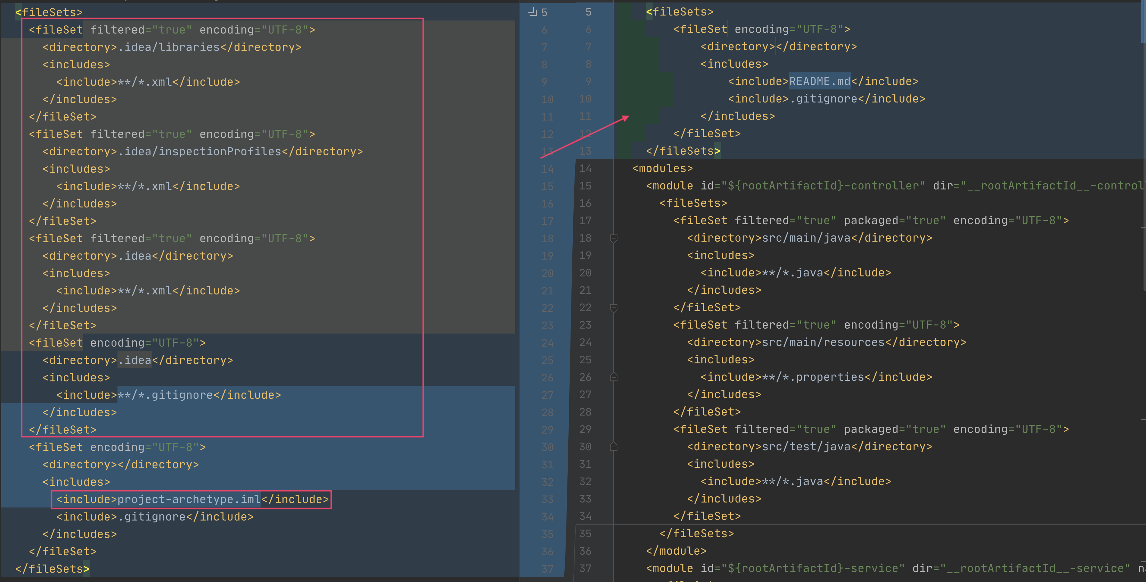Click the src/main/resources directory line
Screen dimensions: 1146x582
click(826, 342)
